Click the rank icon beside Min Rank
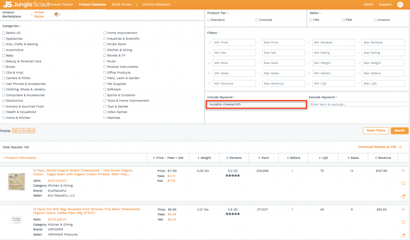410x240 pixels. pos(209,63)
